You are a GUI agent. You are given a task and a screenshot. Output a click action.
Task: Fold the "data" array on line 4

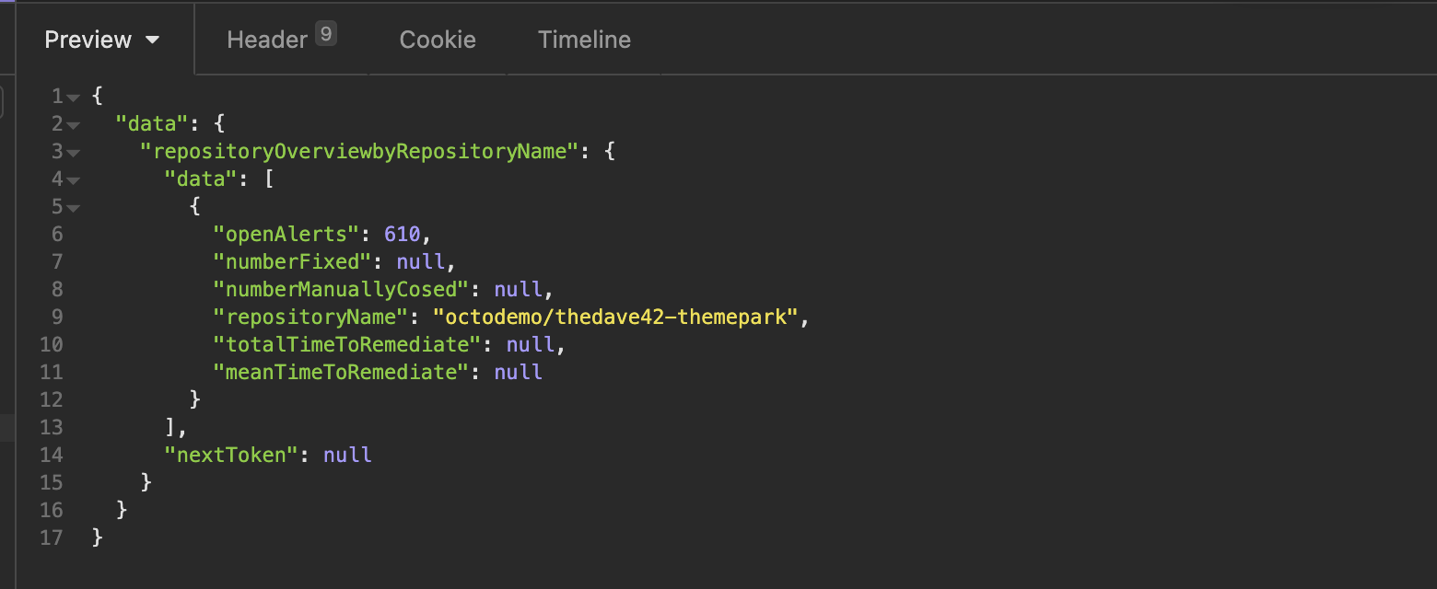(x=74, y=180)
